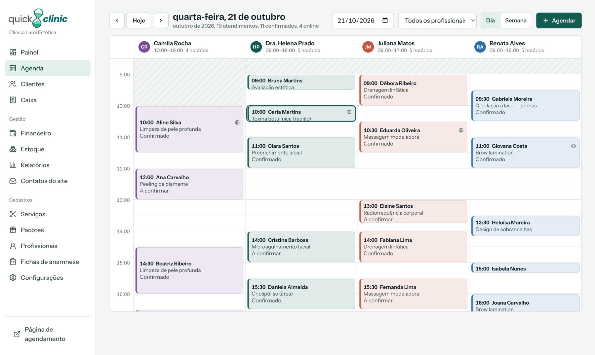
Task: Open the 15:00 Isabela Nunes appointment
Action: 525,268
